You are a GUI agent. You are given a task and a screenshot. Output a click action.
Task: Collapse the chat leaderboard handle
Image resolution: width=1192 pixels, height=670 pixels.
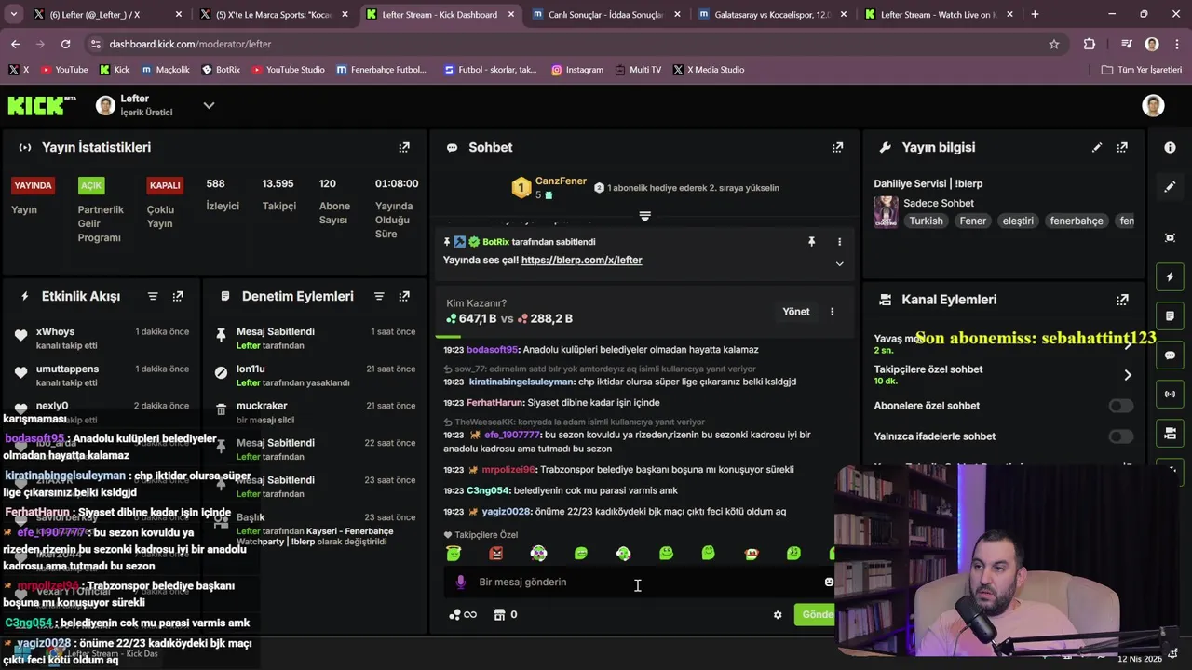coord(644,216)
